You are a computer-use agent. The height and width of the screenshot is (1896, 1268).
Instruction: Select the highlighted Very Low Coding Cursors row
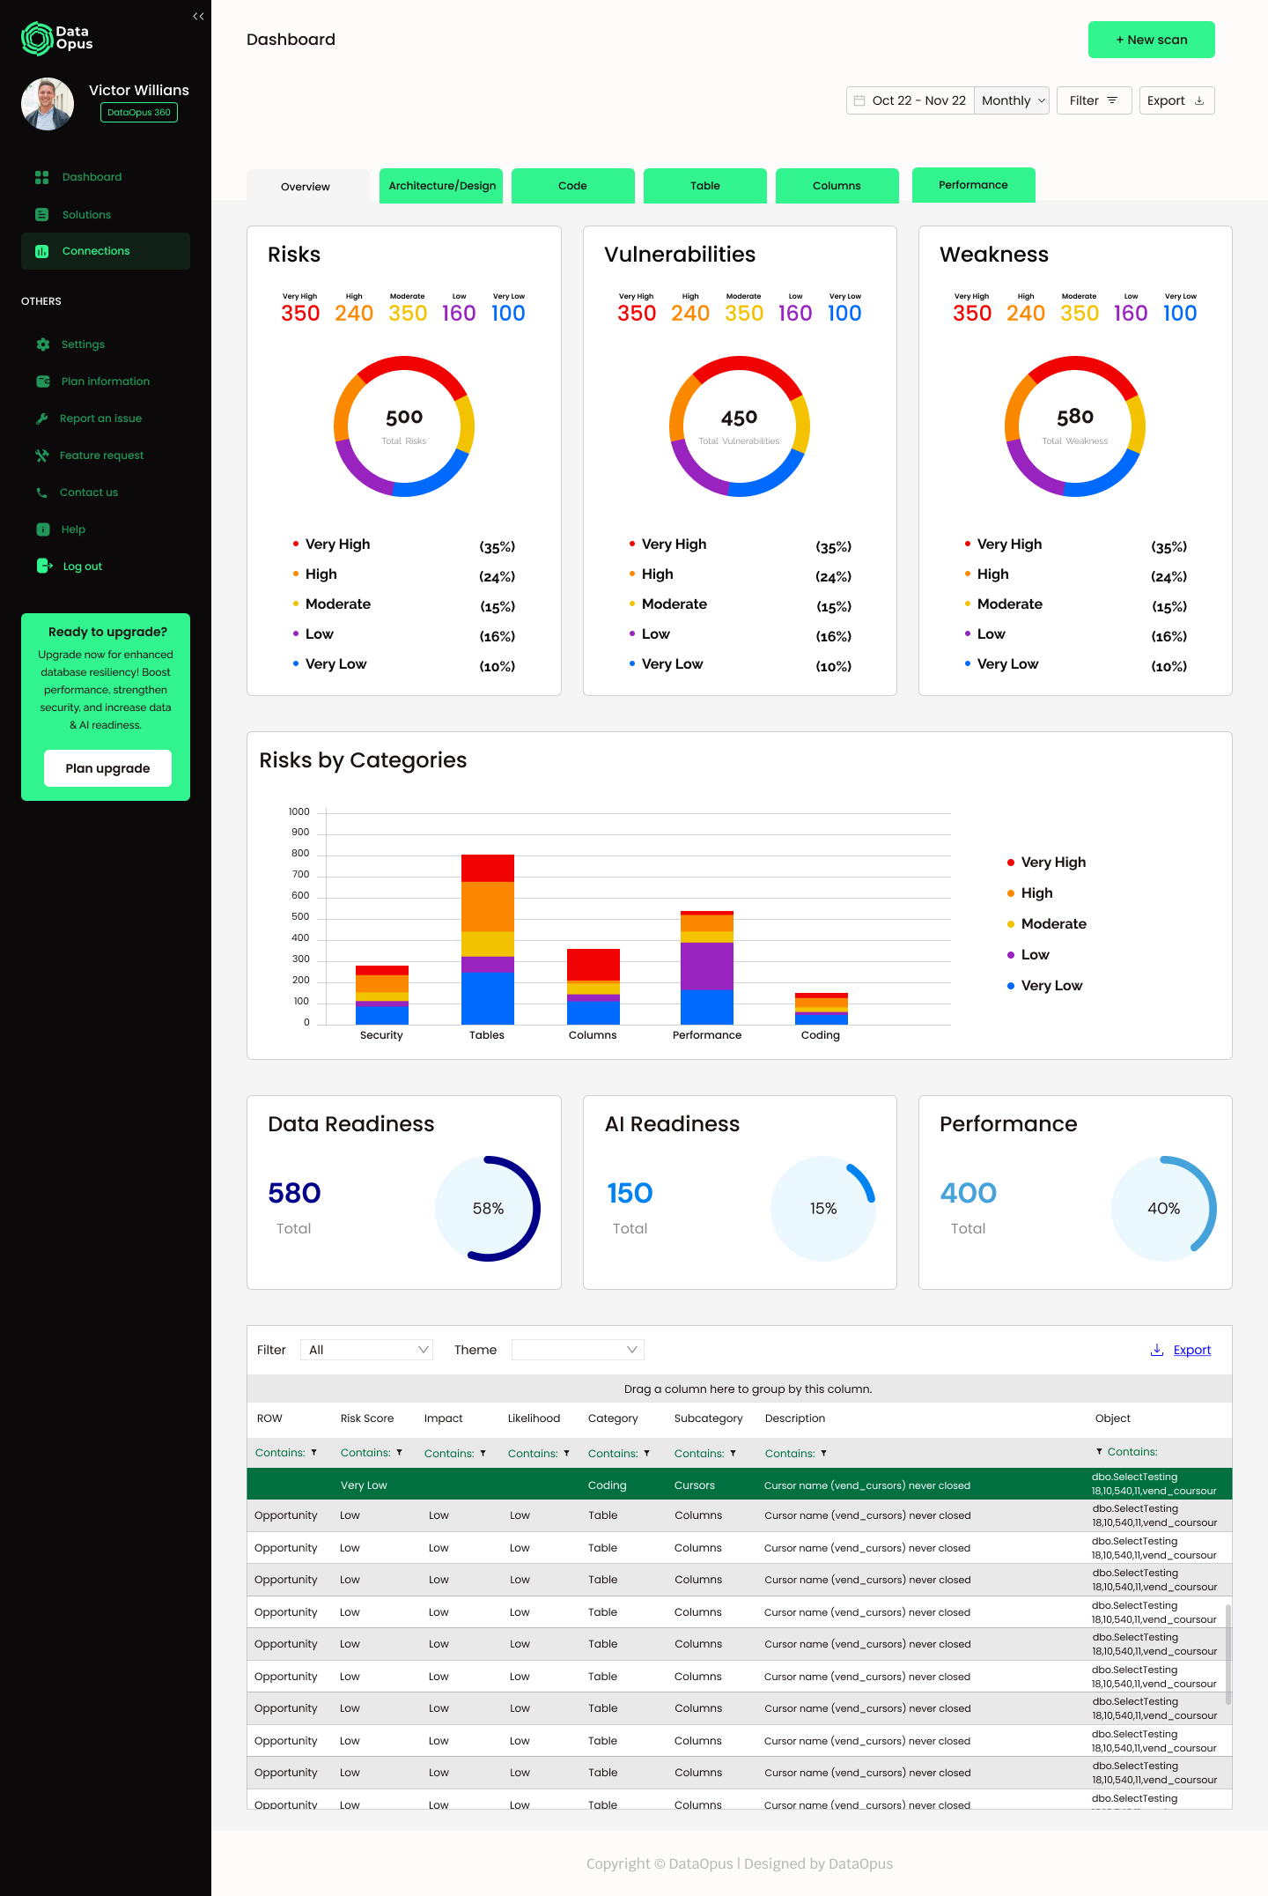click(740, 1484)
